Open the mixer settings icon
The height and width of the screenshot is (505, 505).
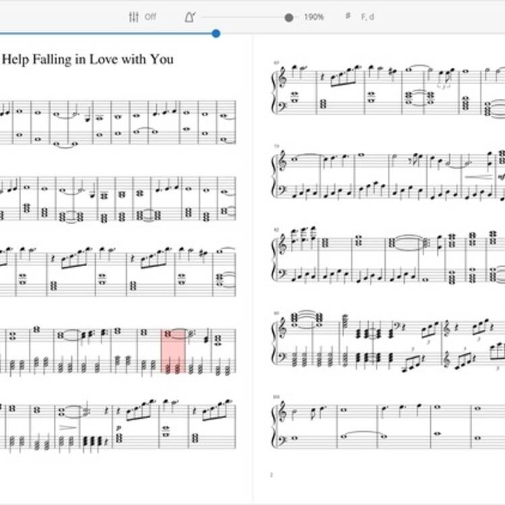134,17
